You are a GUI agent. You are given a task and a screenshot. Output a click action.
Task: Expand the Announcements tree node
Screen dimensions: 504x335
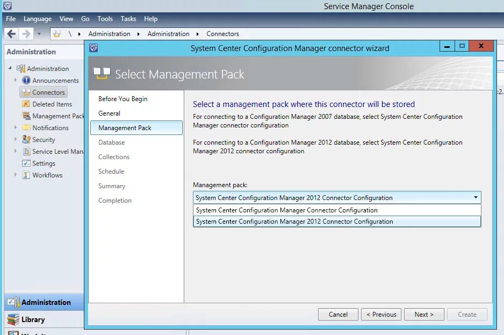tap(15, 80)
